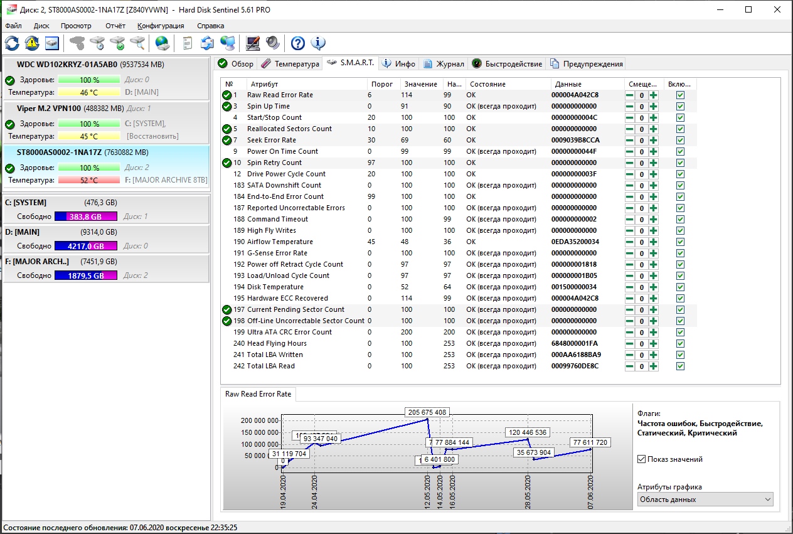Uncheck the 'Показ значений' checkbox
Image resolution: width=793 pixels, height=534 pixels.
[641, 459]
